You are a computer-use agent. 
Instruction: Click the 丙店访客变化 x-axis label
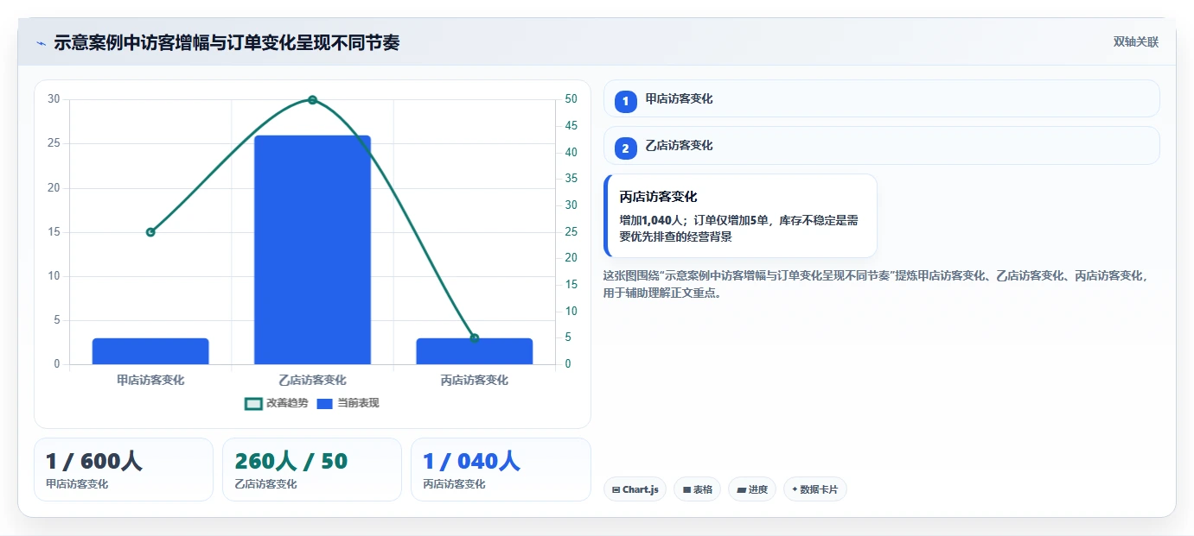point(474,380)
